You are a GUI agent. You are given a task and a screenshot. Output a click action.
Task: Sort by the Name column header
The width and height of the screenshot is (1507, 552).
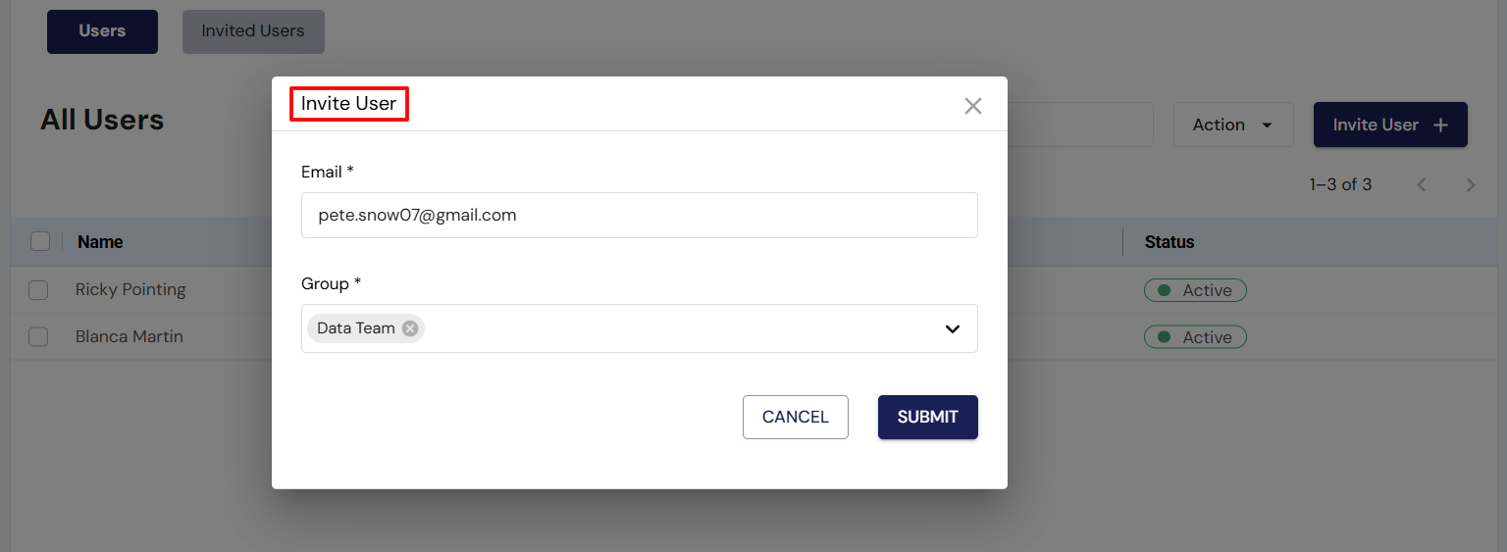[x=100, y=242]
